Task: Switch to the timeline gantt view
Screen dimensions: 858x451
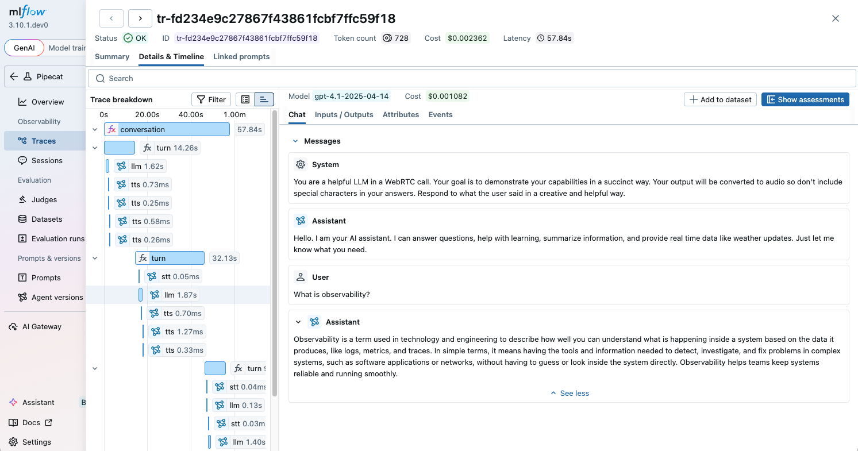Action: pyautogui.click(x=264, y=99)
